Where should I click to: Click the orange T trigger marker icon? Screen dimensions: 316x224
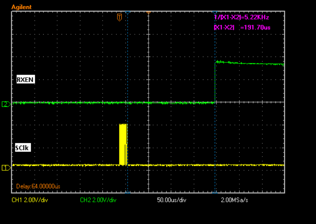(x=119, y=17)
